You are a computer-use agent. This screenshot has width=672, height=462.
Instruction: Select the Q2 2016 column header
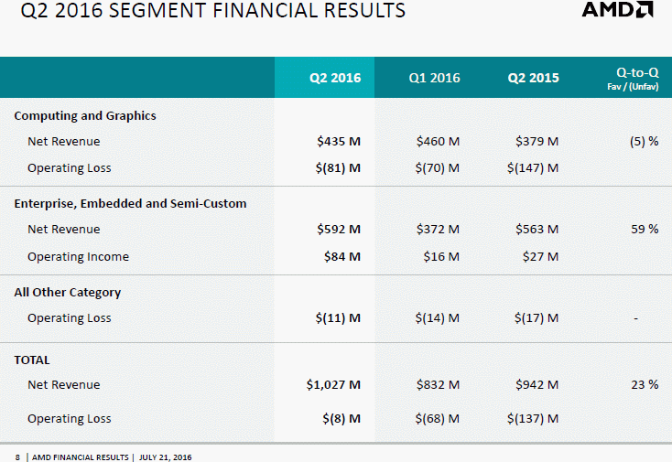[x=335, y=78]
